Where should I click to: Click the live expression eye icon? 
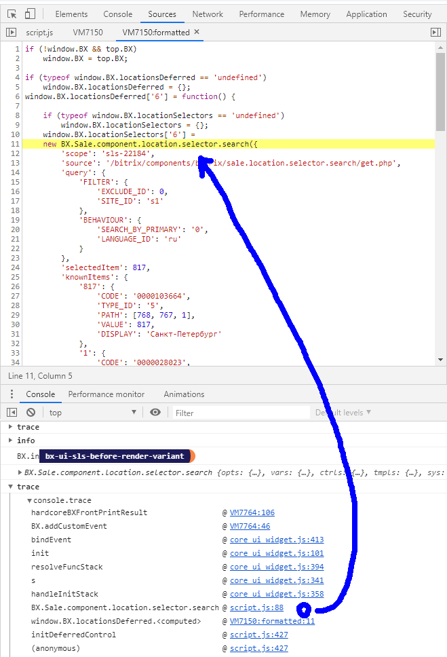pos(155,413)
